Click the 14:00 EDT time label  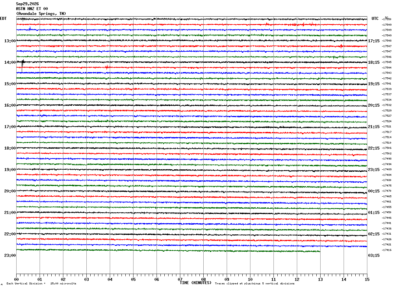click(10, 62)
